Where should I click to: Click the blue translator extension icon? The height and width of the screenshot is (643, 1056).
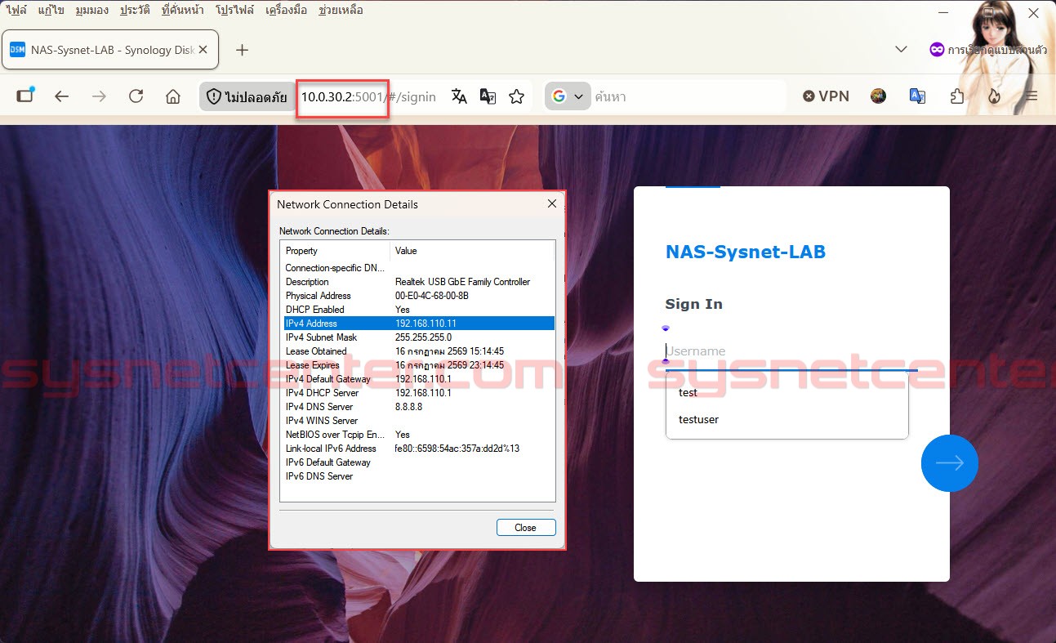(x=917, y=96)
